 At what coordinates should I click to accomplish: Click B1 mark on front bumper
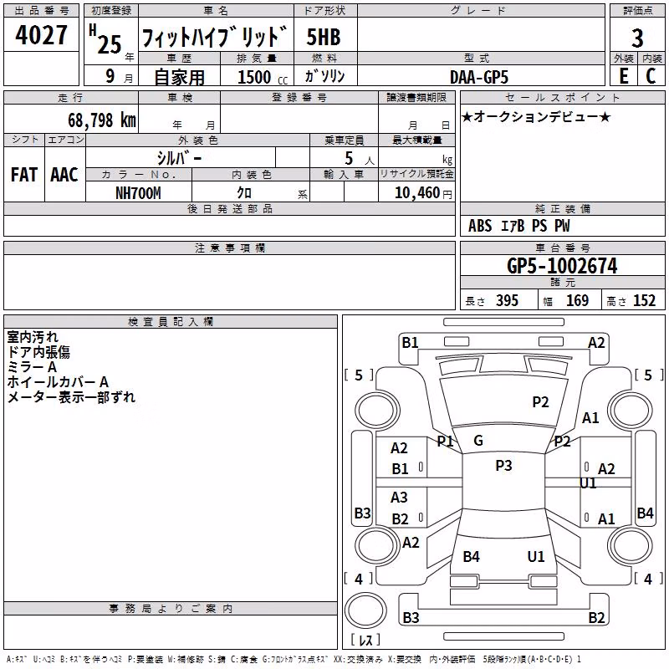[x=410, y=343]
